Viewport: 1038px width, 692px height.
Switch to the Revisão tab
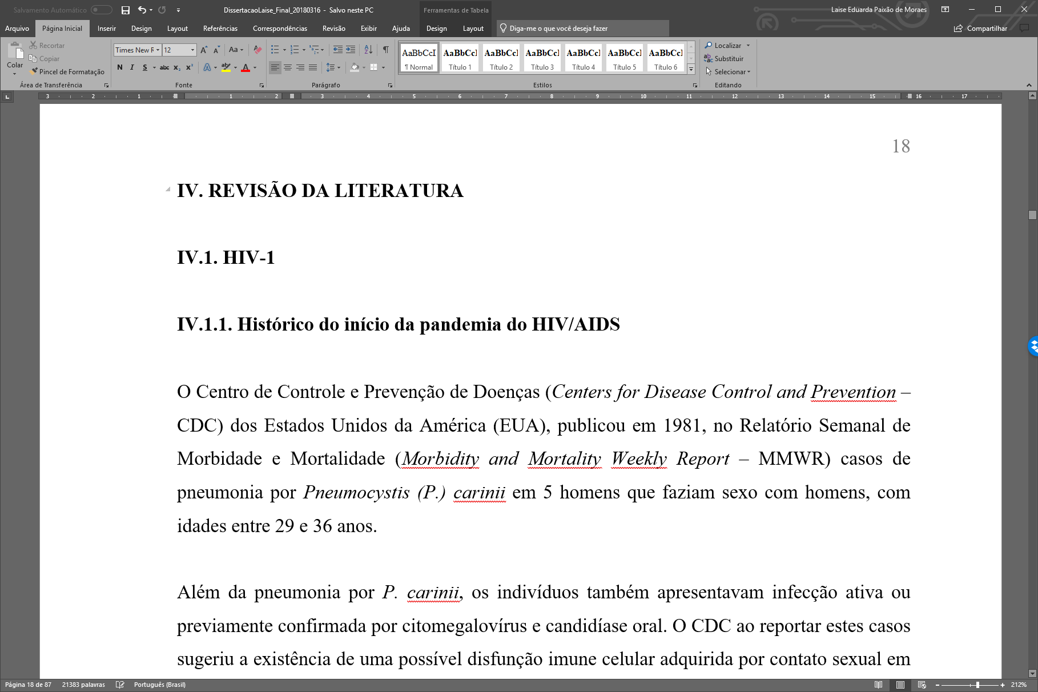pyautogui.click(x=334, y=29)
